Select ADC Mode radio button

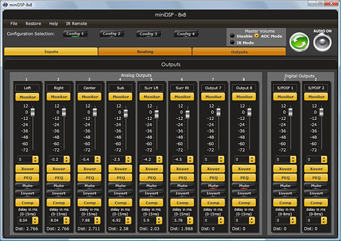coord(257,36)
